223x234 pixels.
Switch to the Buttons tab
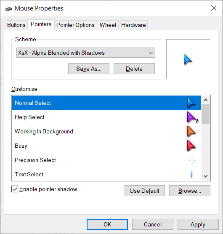(16, 25)
